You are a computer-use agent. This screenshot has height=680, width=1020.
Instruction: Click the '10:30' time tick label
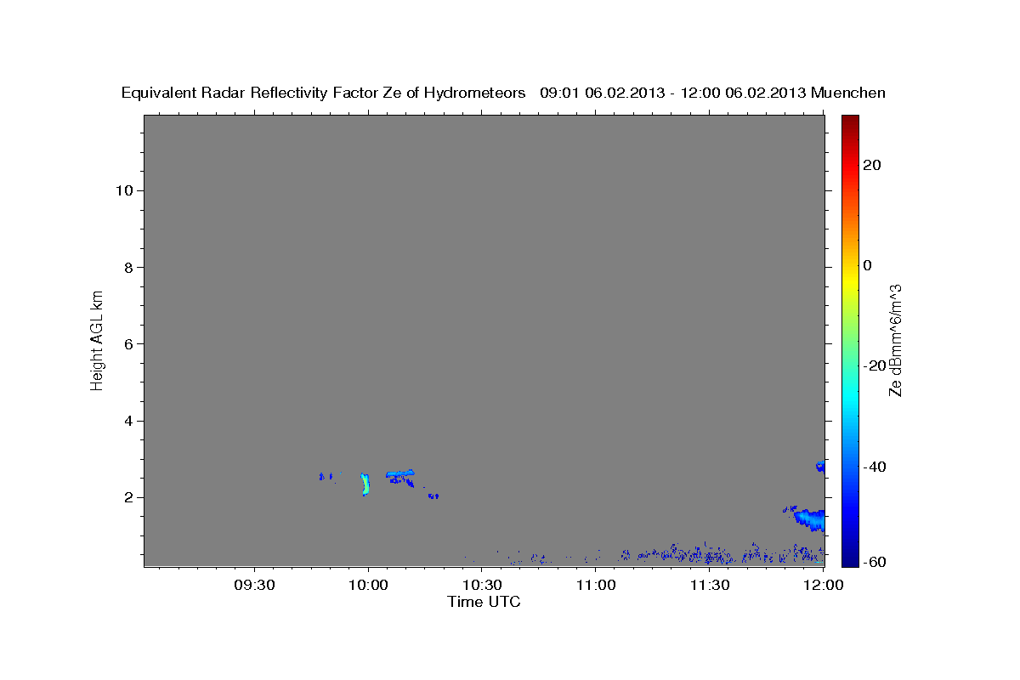tap(482, 585)
